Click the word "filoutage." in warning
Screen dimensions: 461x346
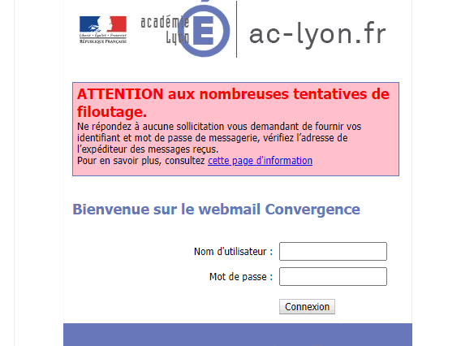click(x=112, y=112)
